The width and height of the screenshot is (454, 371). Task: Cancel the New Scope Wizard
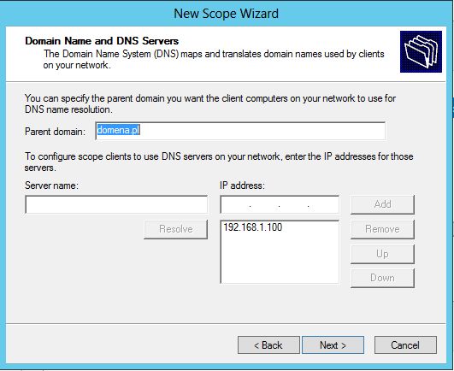tap(405, 345)
